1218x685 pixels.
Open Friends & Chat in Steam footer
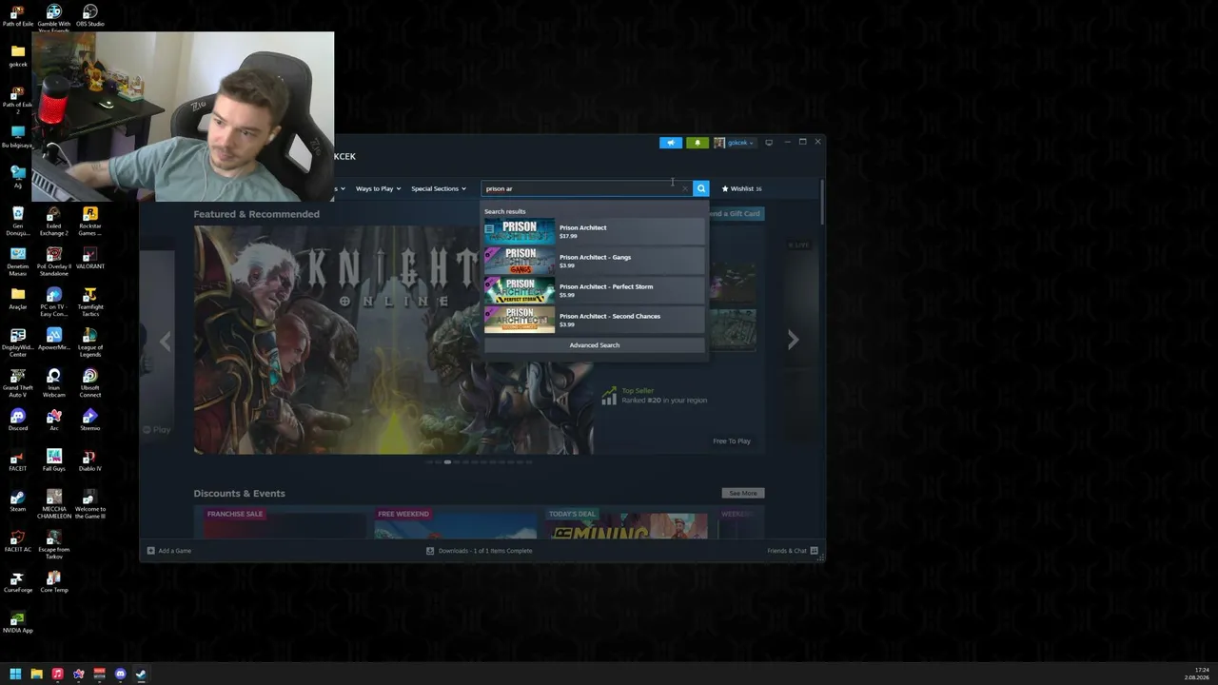coord(794,551)
